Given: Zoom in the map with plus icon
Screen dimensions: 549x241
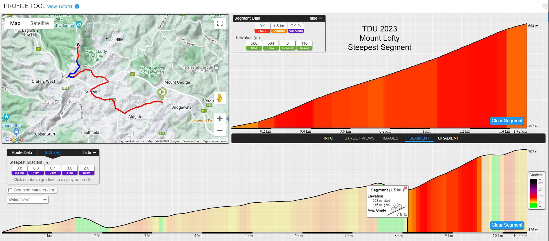Looking at the screenshot, I should pos(220,119).
